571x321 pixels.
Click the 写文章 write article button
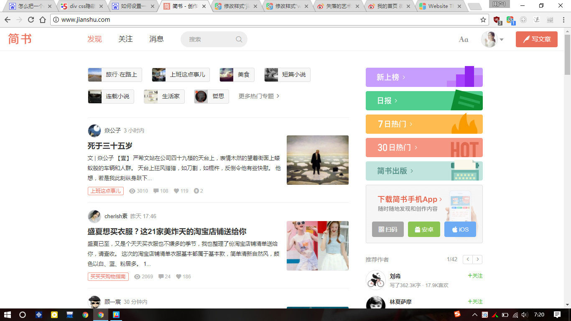536,39
